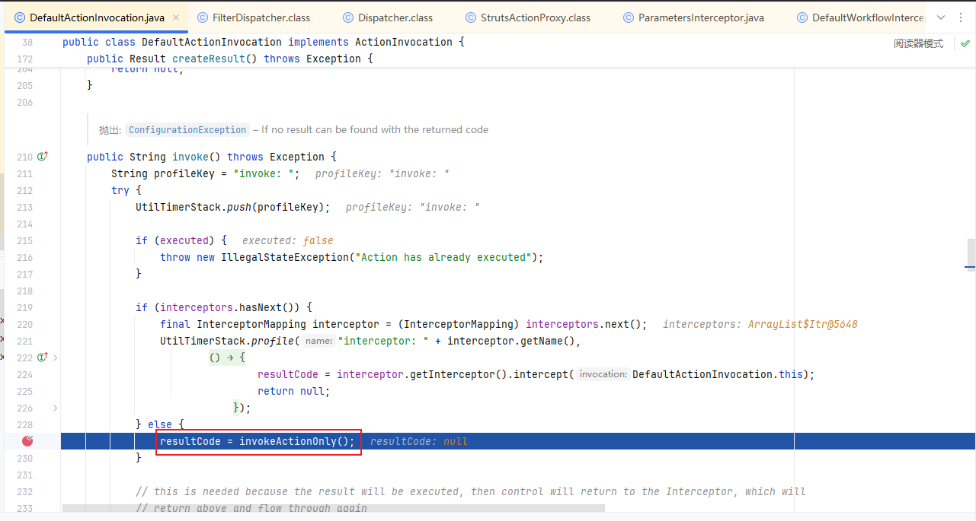Click the vertical editor scrollbar thumb
The width and height of the screenshot is (976, 521).
pyautogui.click(x=971, y=255)
